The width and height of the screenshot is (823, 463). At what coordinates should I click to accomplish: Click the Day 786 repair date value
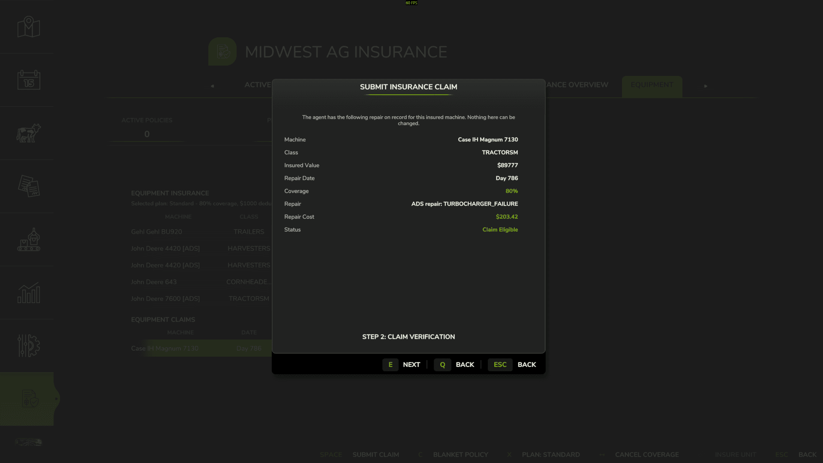click(x=507, y=178)
